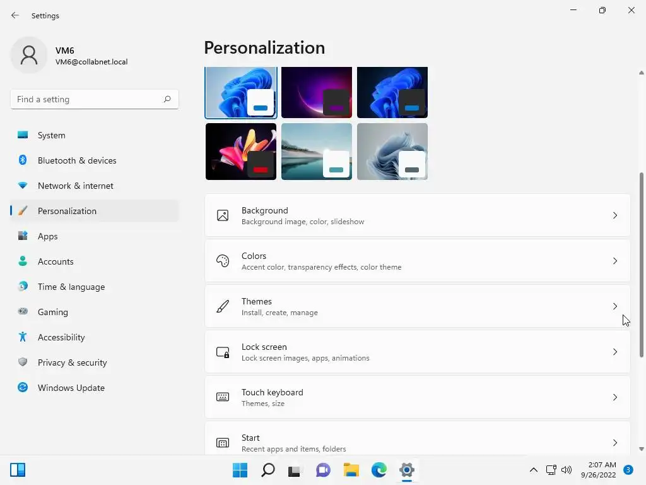Select the colorful flower Captured Motion theme

pyautogui.click(x=241, y=152)
